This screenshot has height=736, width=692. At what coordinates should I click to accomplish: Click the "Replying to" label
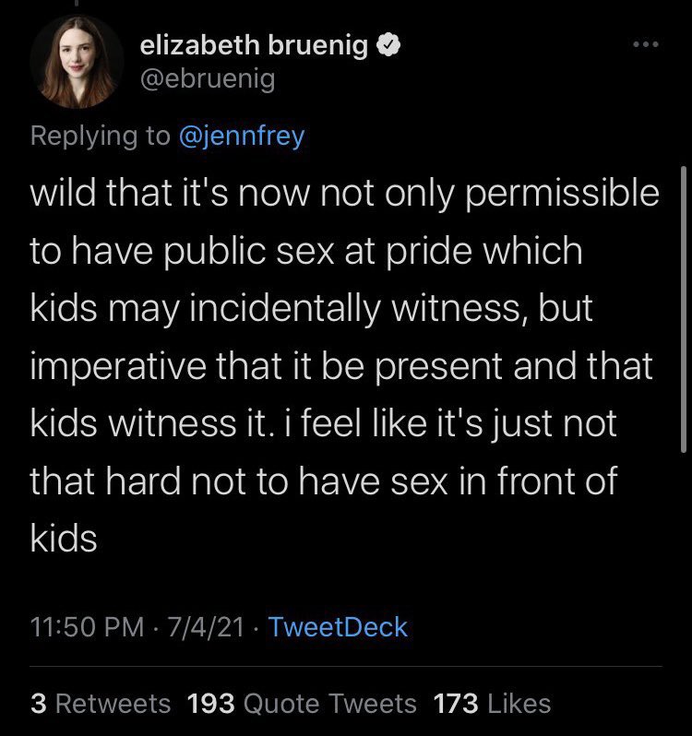click(101, 136)
